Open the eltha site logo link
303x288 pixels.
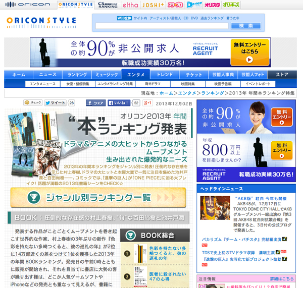(131, 5)
